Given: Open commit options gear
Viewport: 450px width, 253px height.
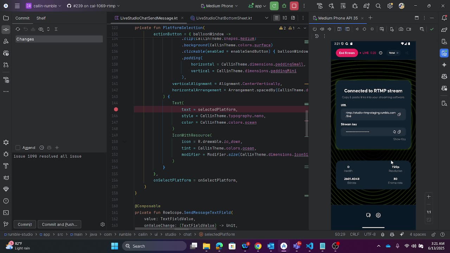Looking at the screenshot, I should click(x=103, y=224).
